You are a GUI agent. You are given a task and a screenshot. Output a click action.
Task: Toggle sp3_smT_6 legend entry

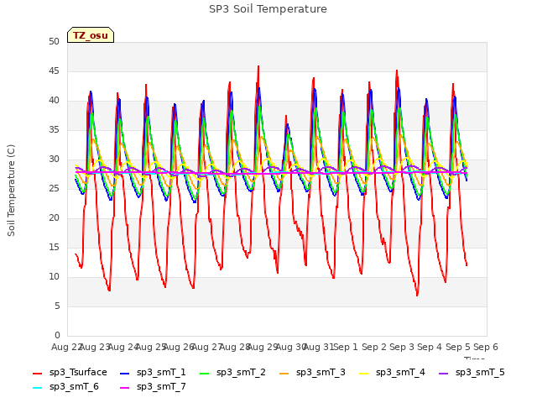65,387
